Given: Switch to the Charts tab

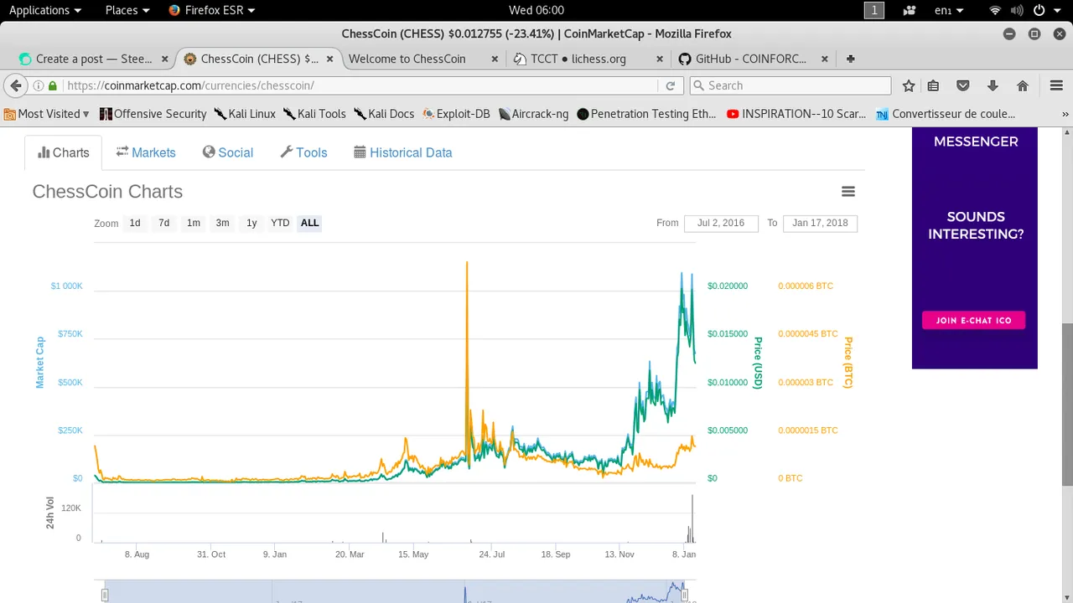Looking at the screenshot, I should pyautogui.click(x=64, y=152).
